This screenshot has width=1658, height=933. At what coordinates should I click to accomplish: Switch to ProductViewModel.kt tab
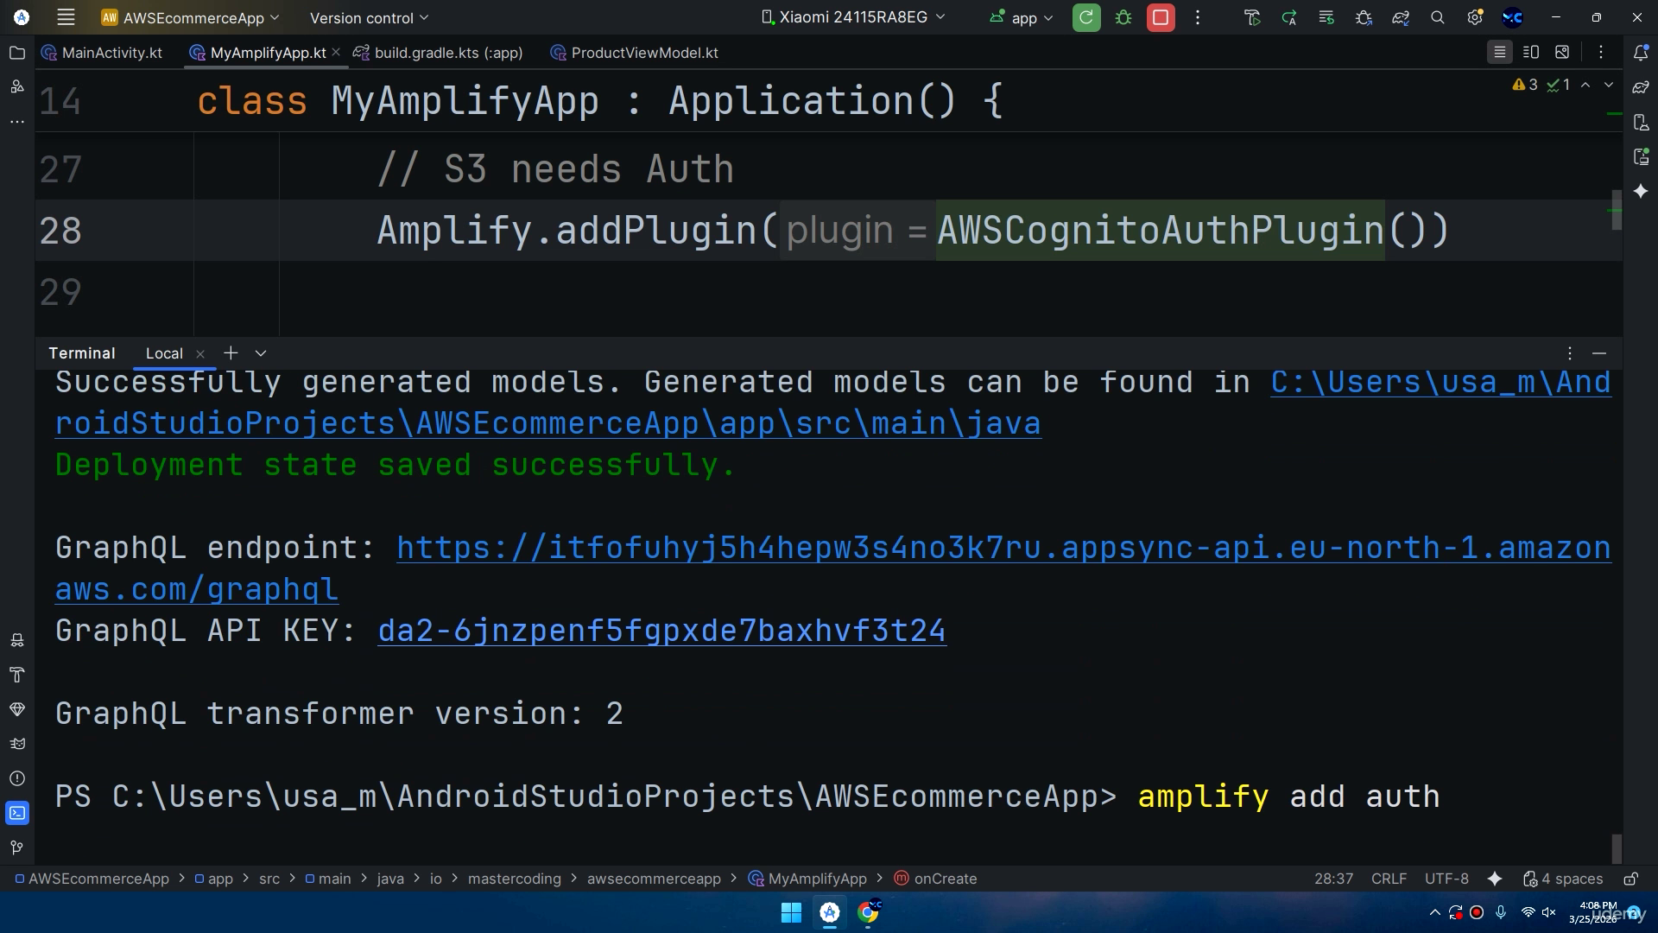635,53
